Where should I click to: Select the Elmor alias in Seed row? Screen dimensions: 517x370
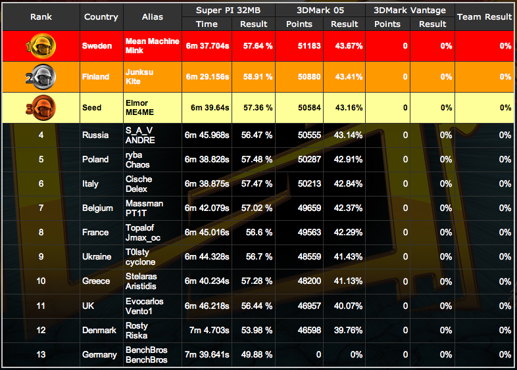coord(136,103)
